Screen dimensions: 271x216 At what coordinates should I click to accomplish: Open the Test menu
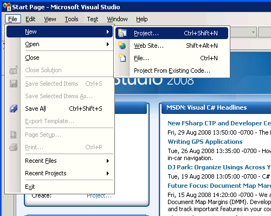click(93, 19)
